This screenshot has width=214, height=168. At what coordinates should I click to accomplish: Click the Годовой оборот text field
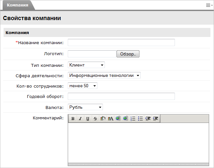tap(121, 96)
